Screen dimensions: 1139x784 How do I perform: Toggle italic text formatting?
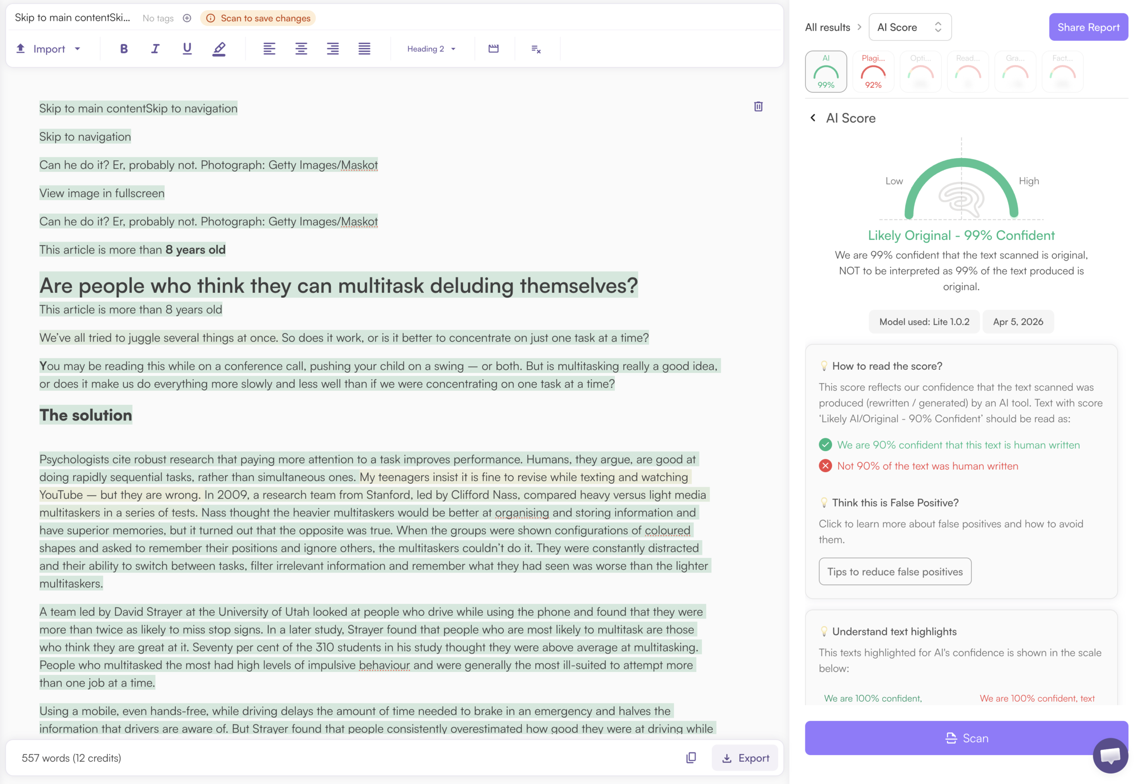tap(155, 48)
